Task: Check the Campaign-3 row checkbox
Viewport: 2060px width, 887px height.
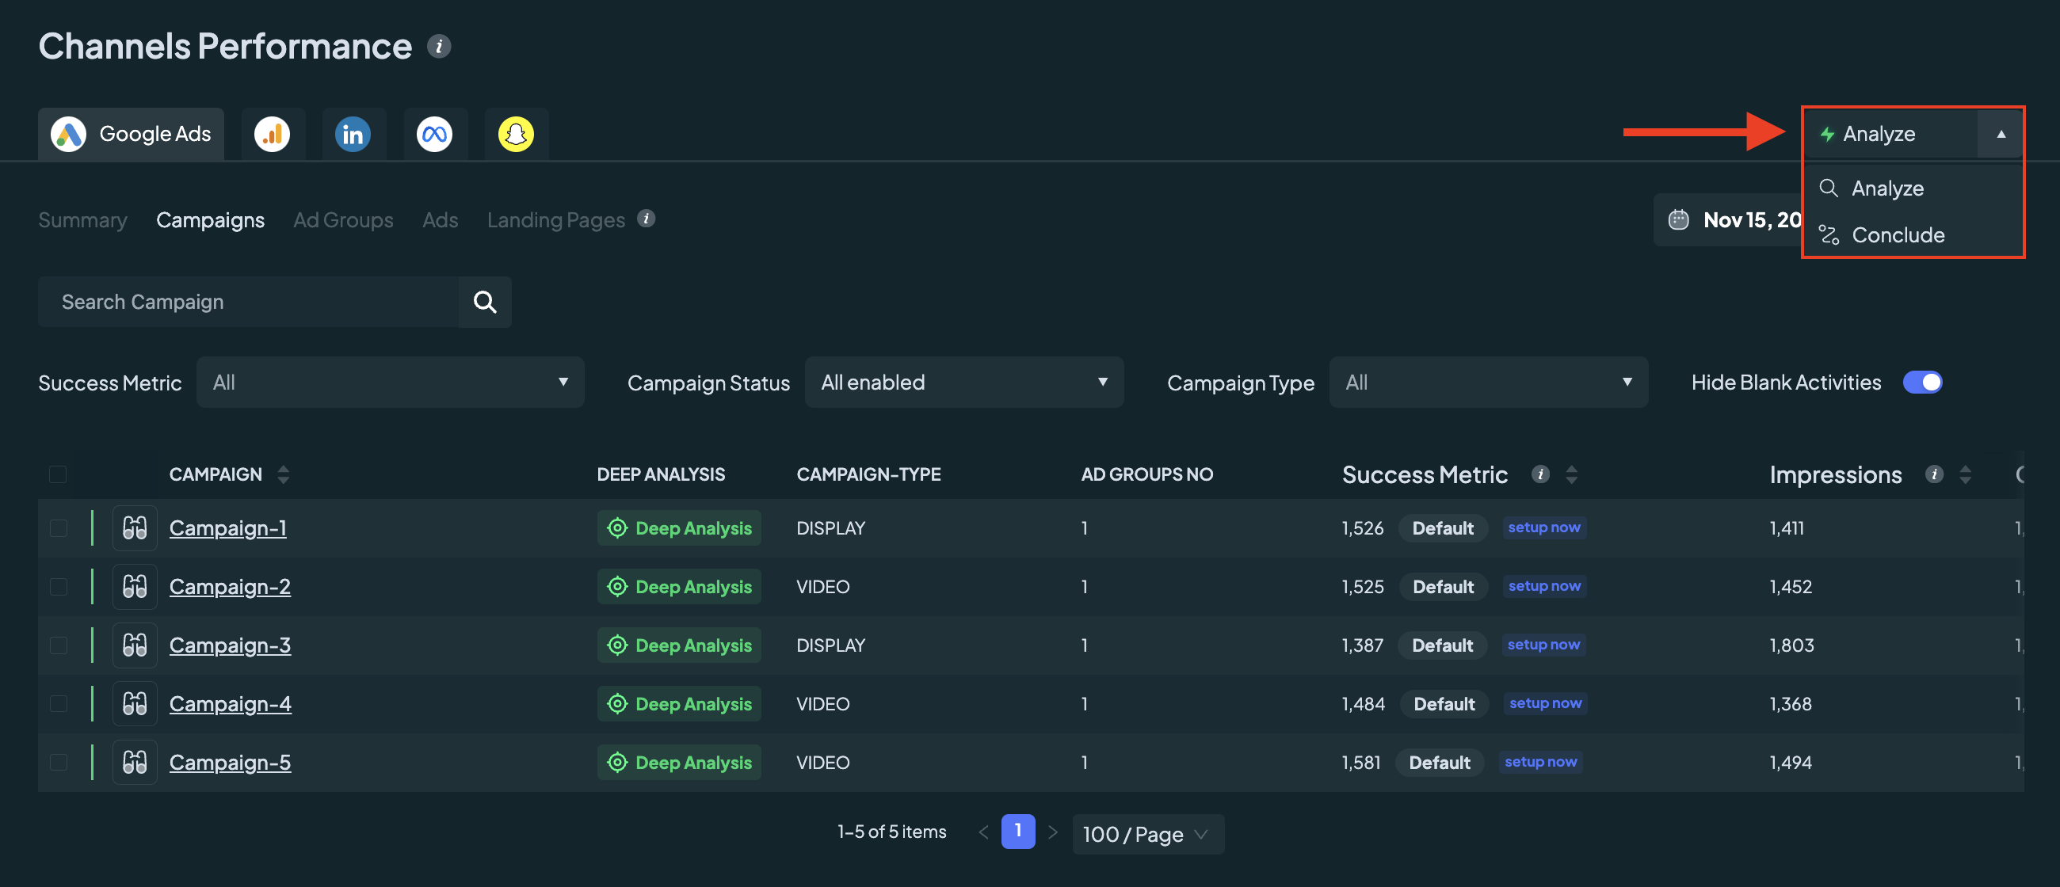Action: tap(58, 645)
